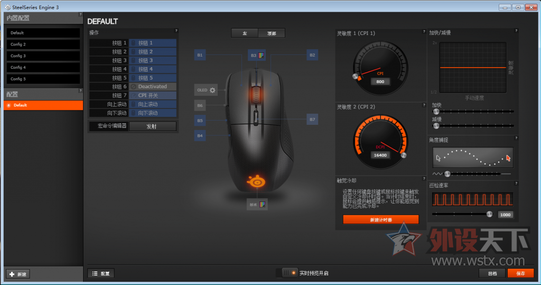Switch to the 顶部 view tab
541x285 pixels.
[272, 33]
